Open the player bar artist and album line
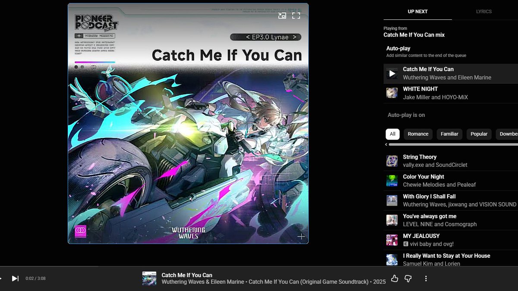The width and height of the screenshot is (518, 291). click(x=274, y=282)
